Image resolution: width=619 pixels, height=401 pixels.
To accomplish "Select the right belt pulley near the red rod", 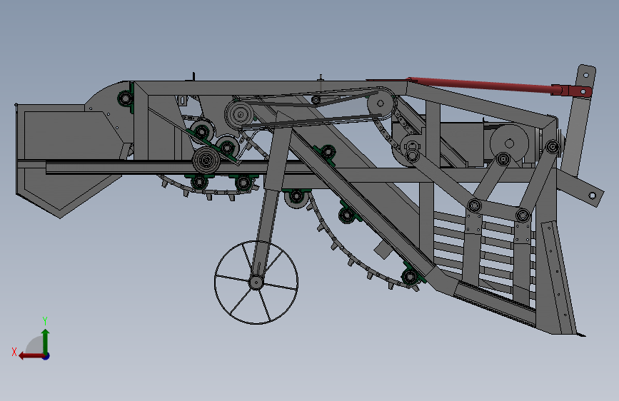I will click(381, 103).
